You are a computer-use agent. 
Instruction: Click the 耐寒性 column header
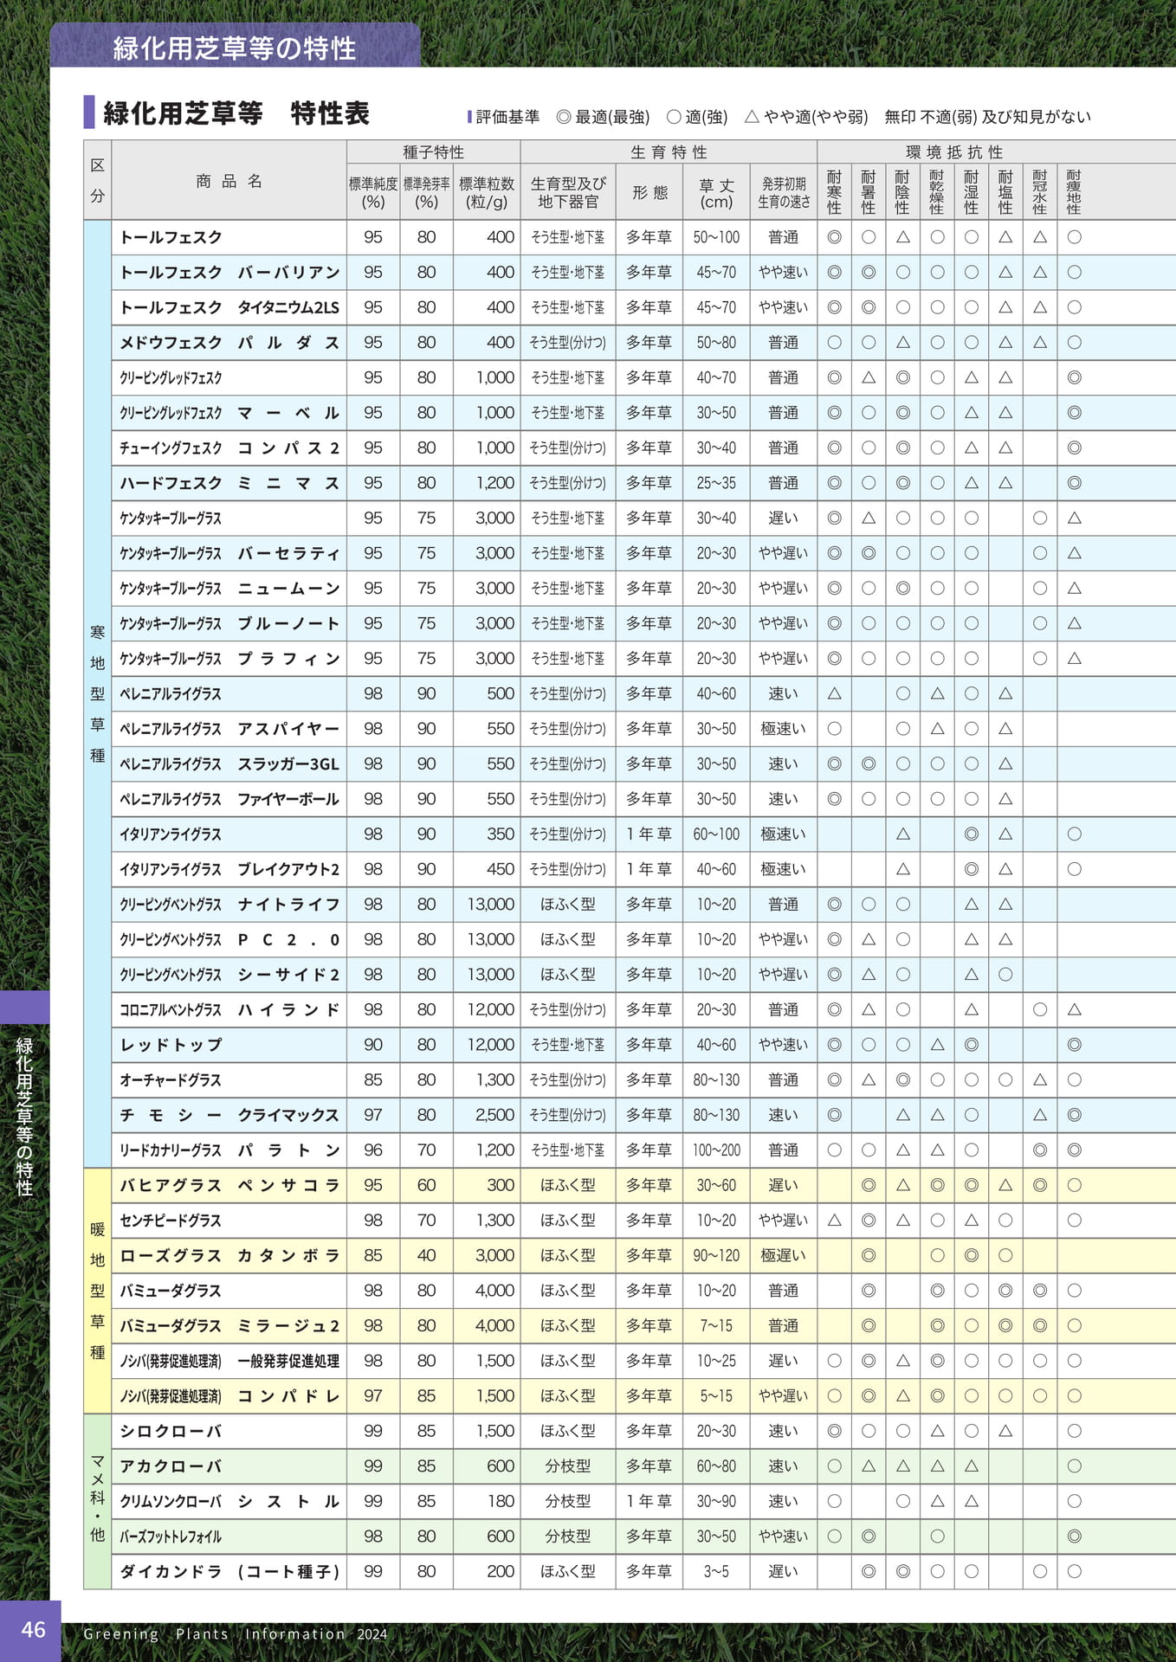(834, 192)
